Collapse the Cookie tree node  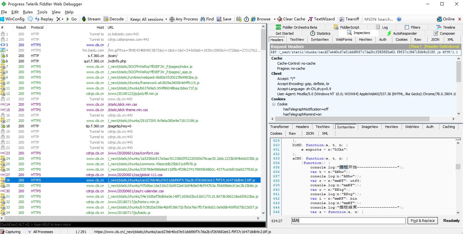click(274, 104)
